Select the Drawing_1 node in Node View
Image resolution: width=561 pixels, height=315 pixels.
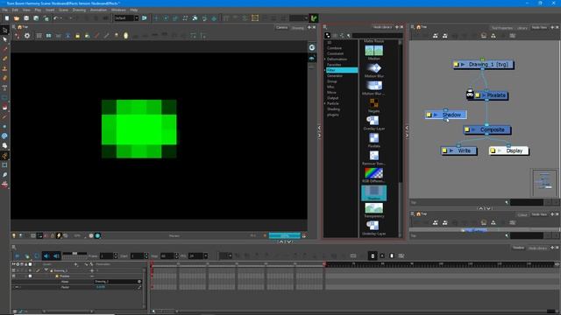click(483, 64)
